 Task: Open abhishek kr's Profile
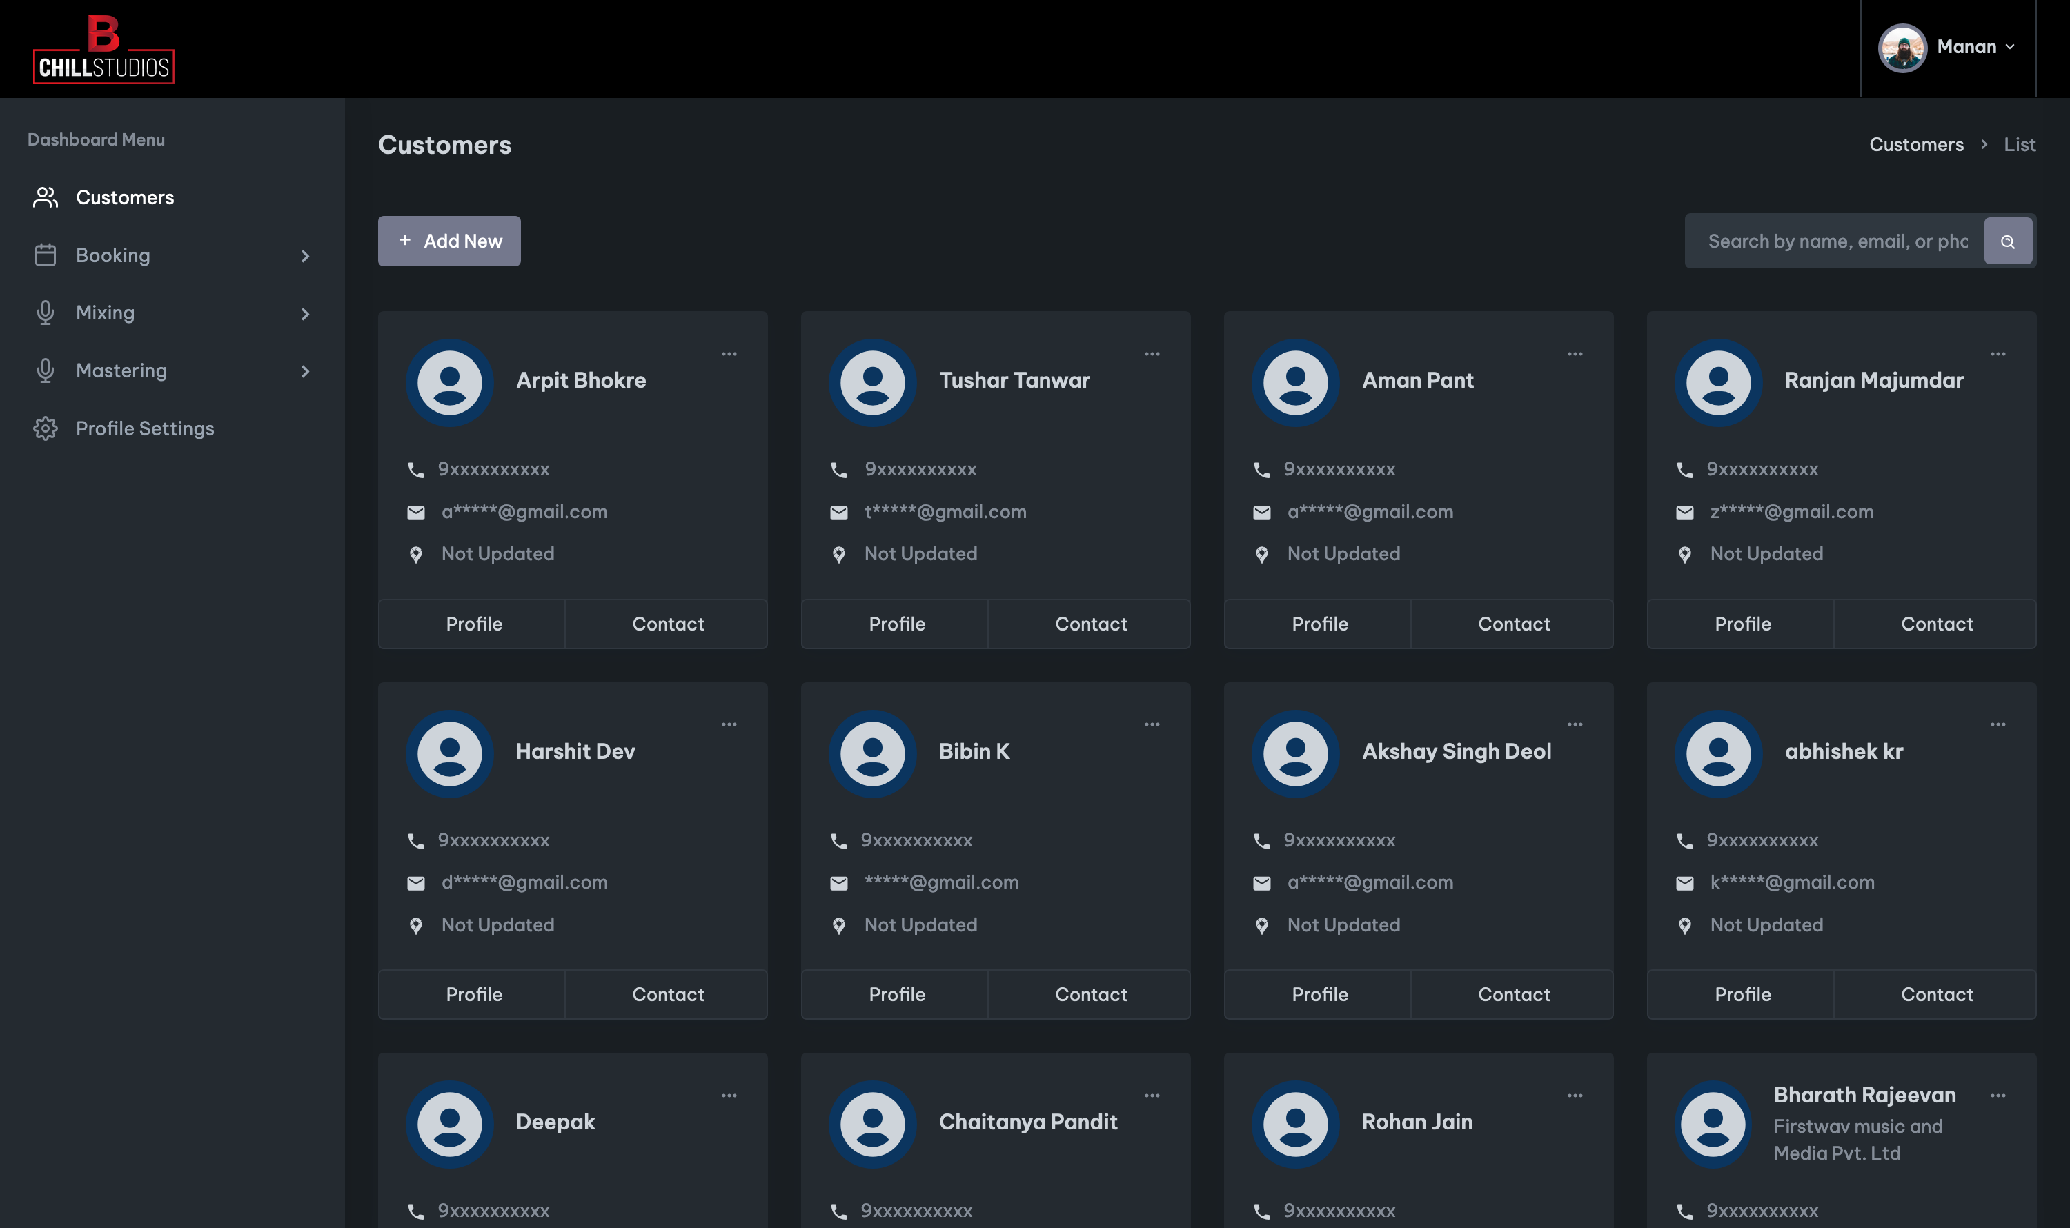coord(1742,995)
